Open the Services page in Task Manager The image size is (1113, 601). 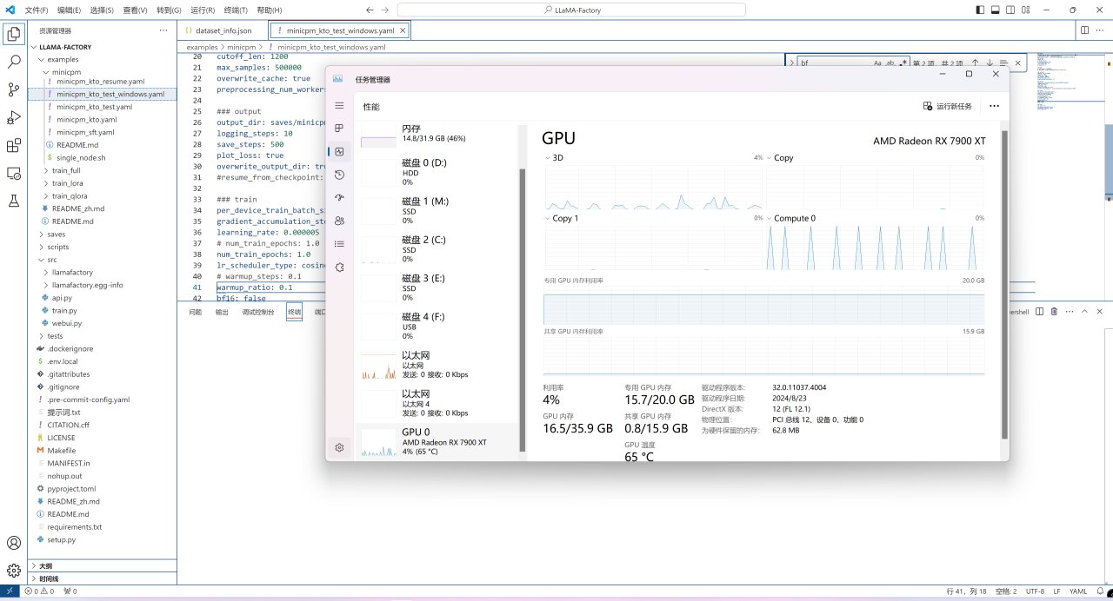(x=339, y=267)
